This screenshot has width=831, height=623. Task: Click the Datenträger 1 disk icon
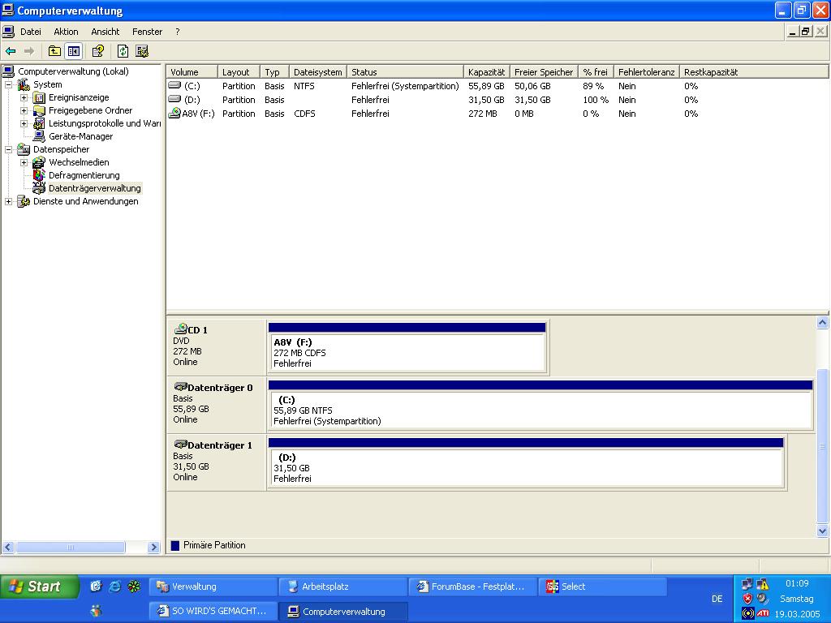[181, 445]
